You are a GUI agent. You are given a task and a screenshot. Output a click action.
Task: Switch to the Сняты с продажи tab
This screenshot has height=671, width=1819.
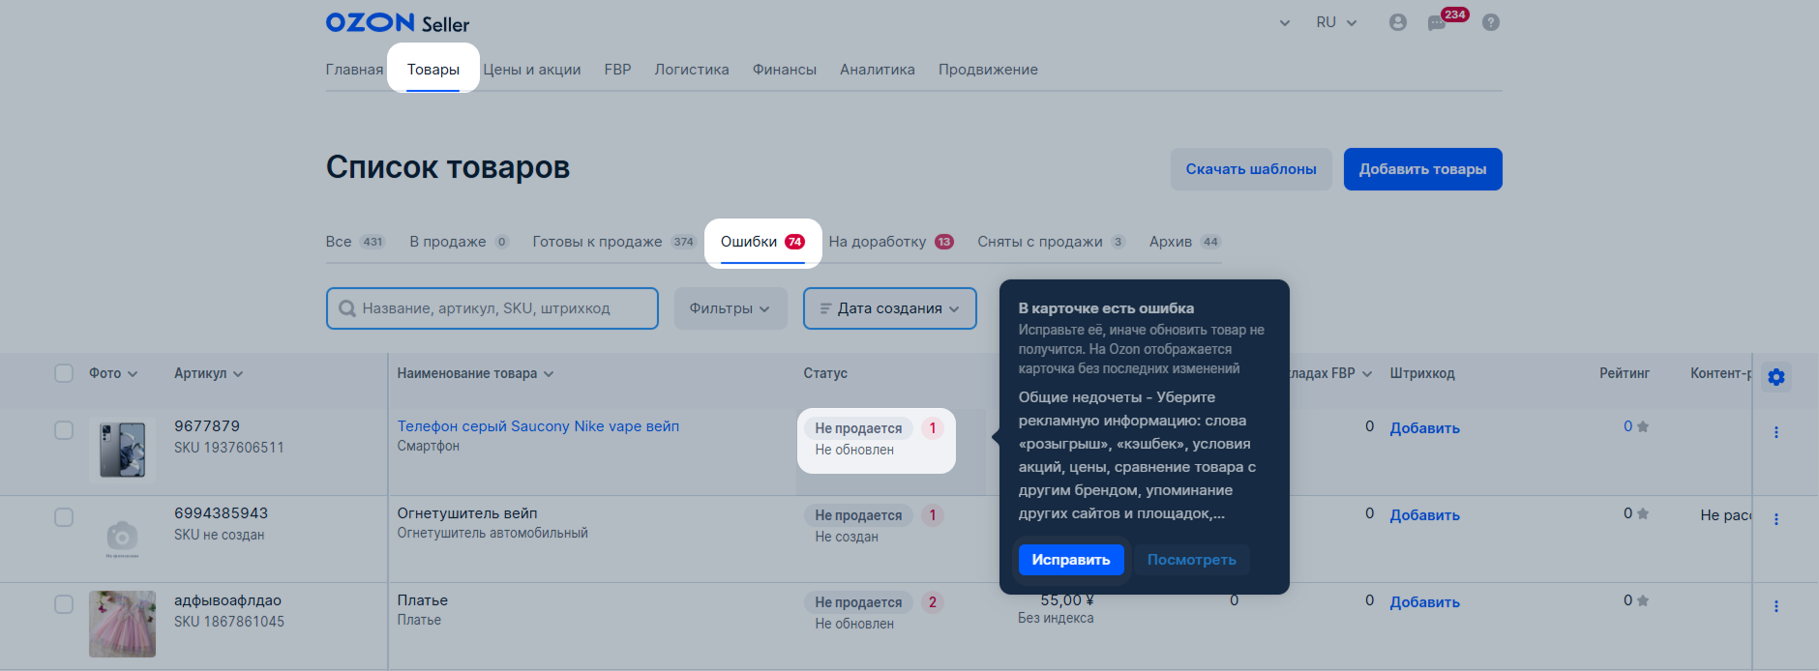(1052, 242)
